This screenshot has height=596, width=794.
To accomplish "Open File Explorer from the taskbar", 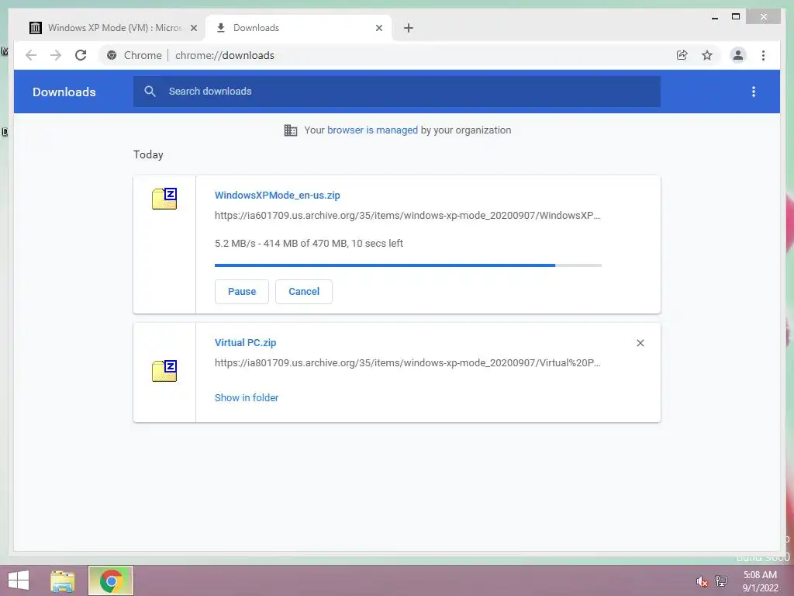I will click(x=63, y=580).
